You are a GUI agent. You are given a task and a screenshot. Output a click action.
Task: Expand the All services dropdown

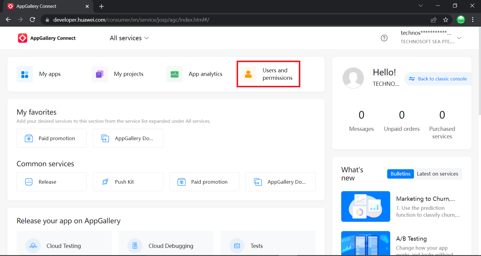coord(129,38)
